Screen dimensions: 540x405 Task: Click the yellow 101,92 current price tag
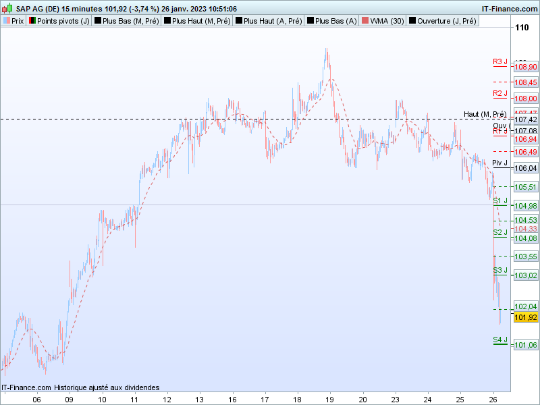click(526, 317)
